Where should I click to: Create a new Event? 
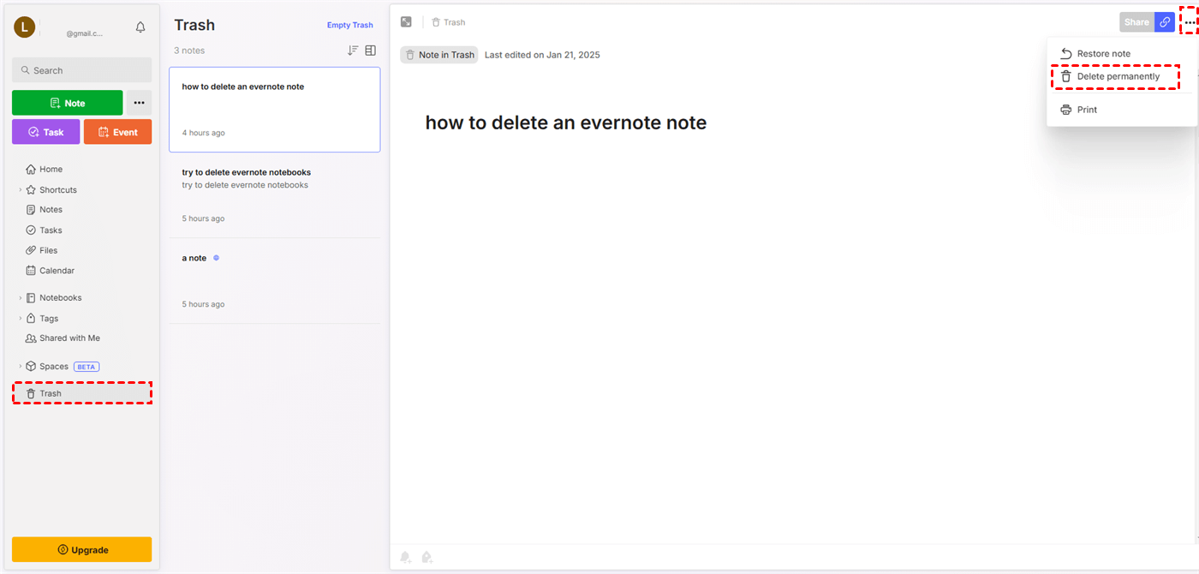coord(118,132)
